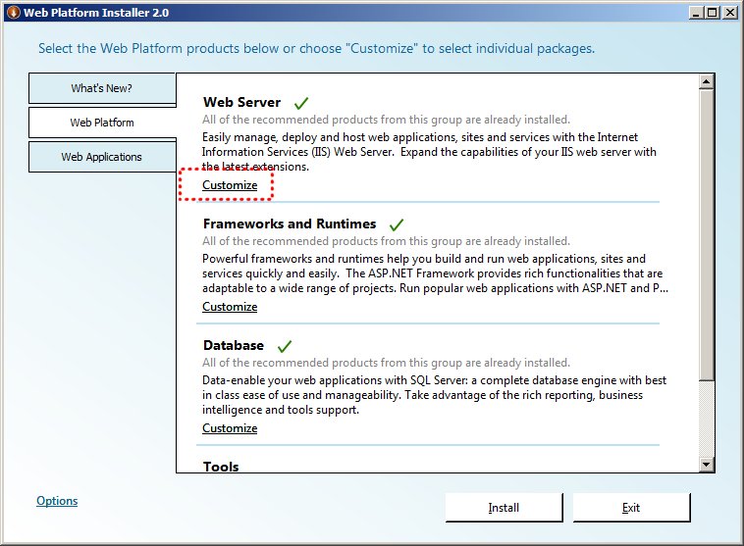Viewport: 744px width, 546px height.
Task: Click the Install button
Action: 504,508
